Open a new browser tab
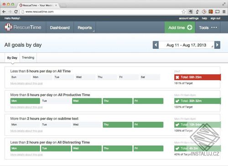 point(63,5)
